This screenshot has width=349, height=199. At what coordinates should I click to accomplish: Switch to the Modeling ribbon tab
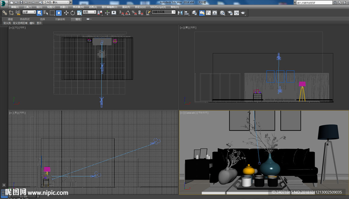[10, 19]
